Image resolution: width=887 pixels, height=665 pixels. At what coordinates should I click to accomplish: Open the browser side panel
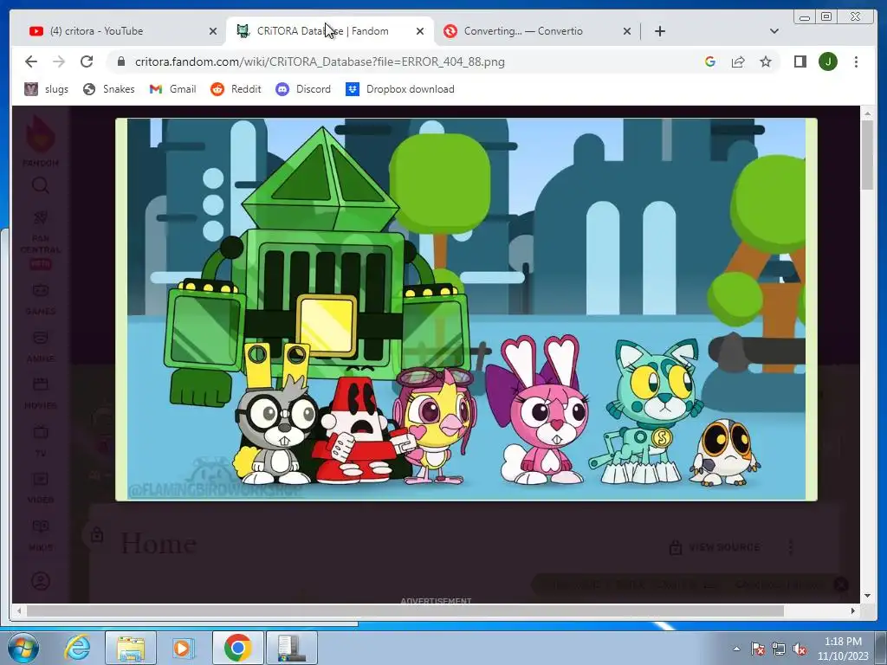[x=800, y=61]
